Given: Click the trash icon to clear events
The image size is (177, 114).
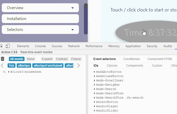Looking at the screenshot, I should click(x=3, y=59).
